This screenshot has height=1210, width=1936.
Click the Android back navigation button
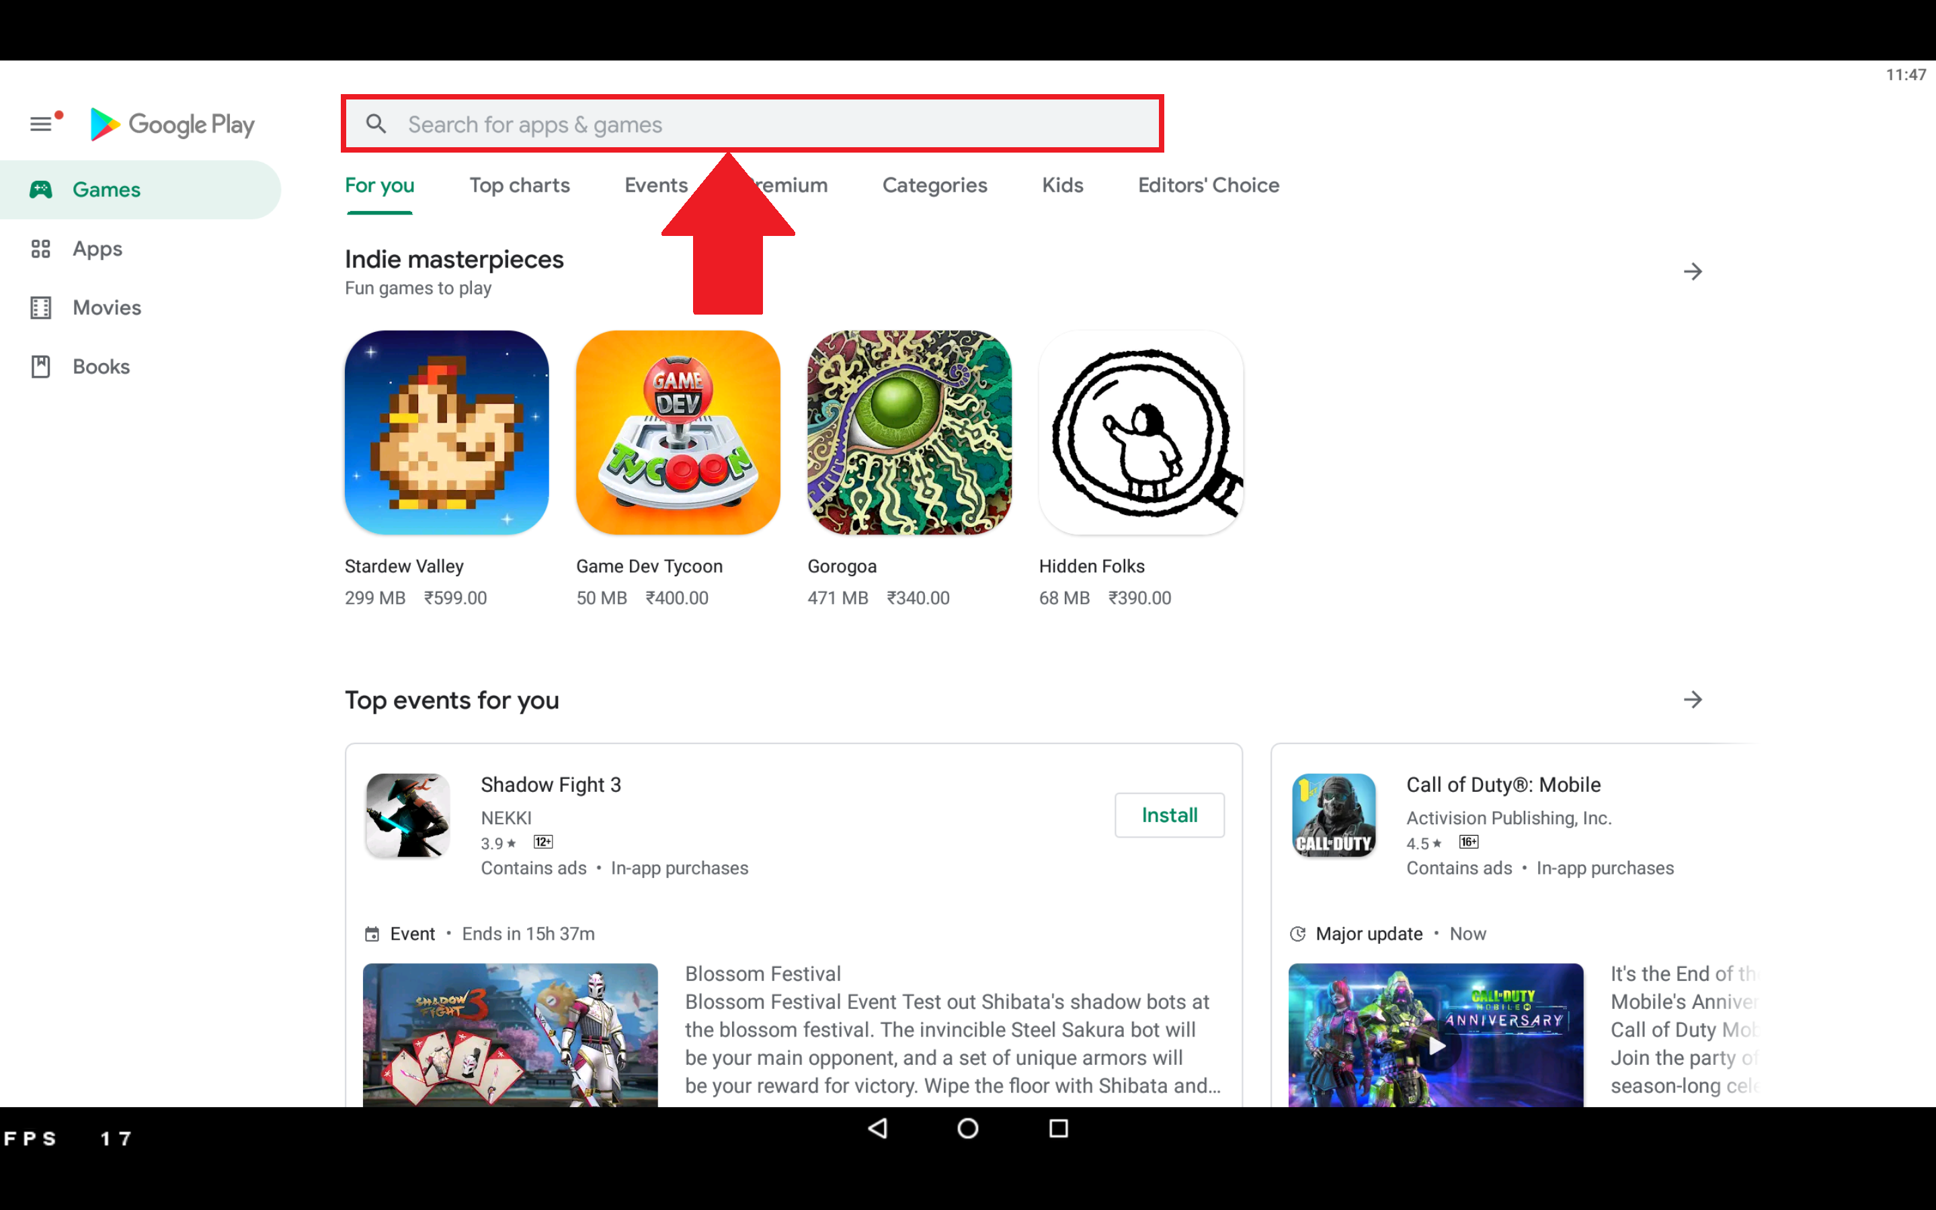(x=877, y=1128)
